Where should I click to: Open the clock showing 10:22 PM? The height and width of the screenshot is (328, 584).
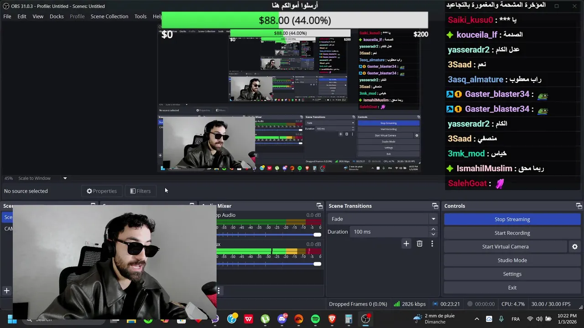567,319
